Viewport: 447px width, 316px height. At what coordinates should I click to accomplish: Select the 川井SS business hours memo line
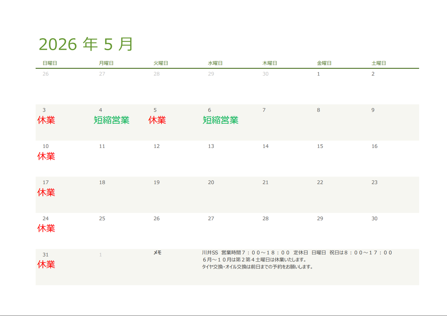tap(297, 253)
